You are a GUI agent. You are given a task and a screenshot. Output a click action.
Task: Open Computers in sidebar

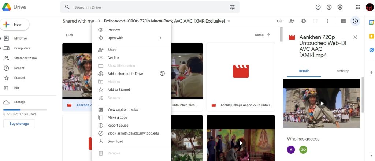[x=22, y=48]
